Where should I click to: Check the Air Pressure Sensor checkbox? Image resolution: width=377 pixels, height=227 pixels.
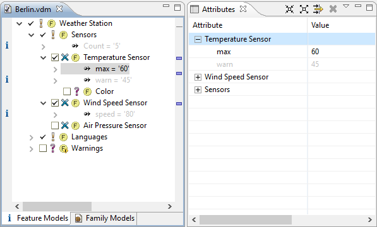[x=55, y=125]
